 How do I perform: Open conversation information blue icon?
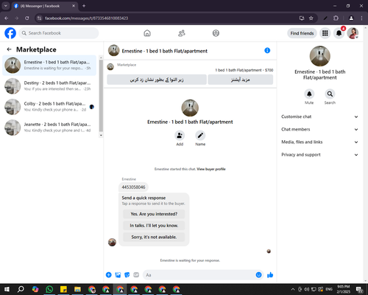coord(267,51)
